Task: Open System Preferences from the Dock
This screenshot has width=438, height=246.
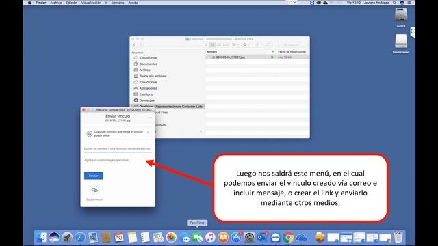Action: click(x=249, y=237)
